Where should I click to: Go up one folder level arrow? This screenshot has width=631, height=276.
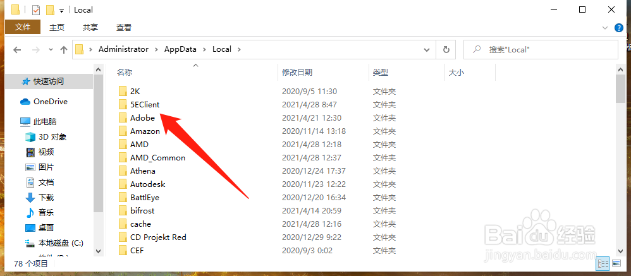[x=64, y=50]
